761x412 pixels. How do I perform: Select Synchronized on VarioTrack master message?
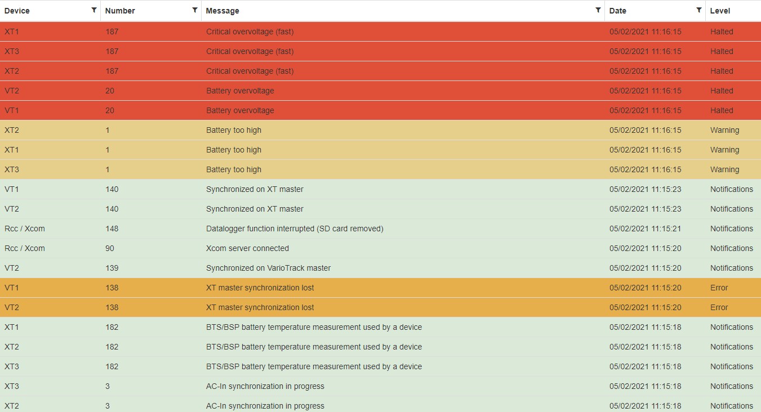[x=268, y=268]
